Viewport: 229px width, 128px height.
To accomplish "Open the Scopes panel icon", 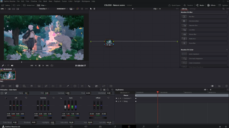I will pyautogui.click(x=219, y=86).
